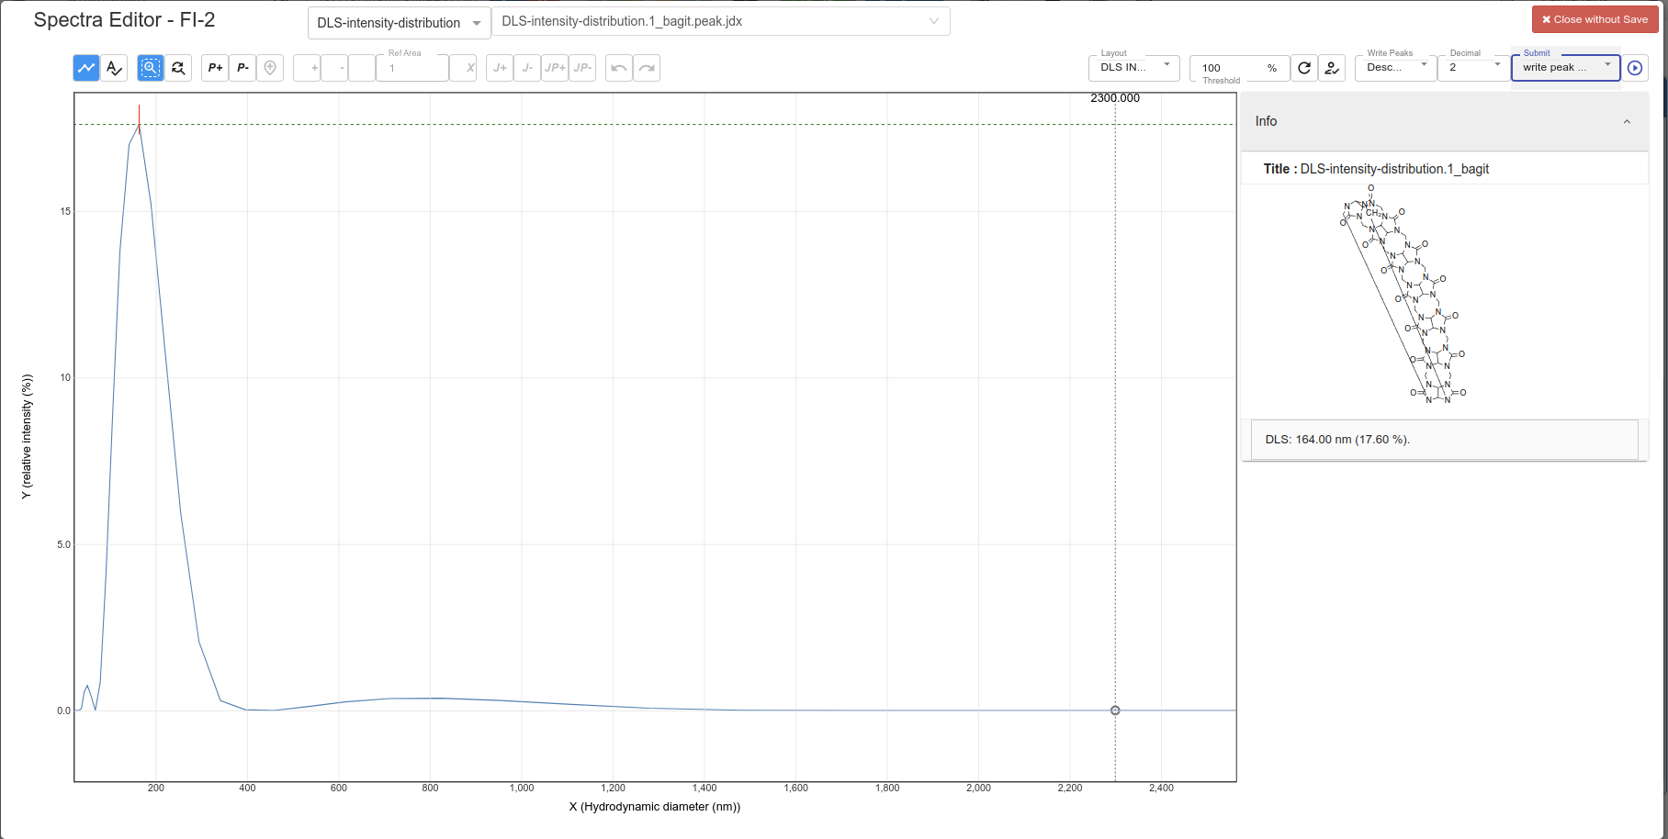Click the refresh processing icon next to Threshold

pos(1303,67)
